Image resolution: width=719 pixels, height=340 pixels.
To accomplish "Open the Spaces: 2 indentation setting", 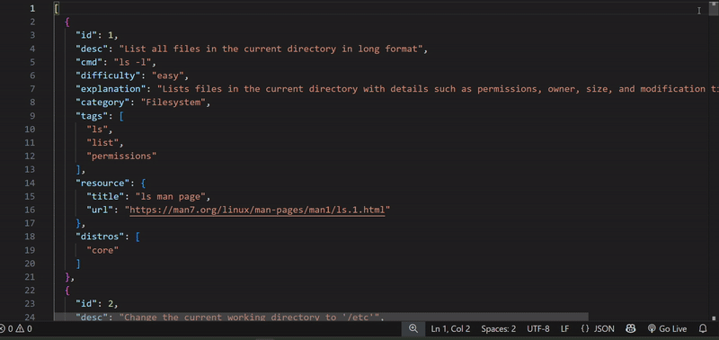I will tap(499, 328).
